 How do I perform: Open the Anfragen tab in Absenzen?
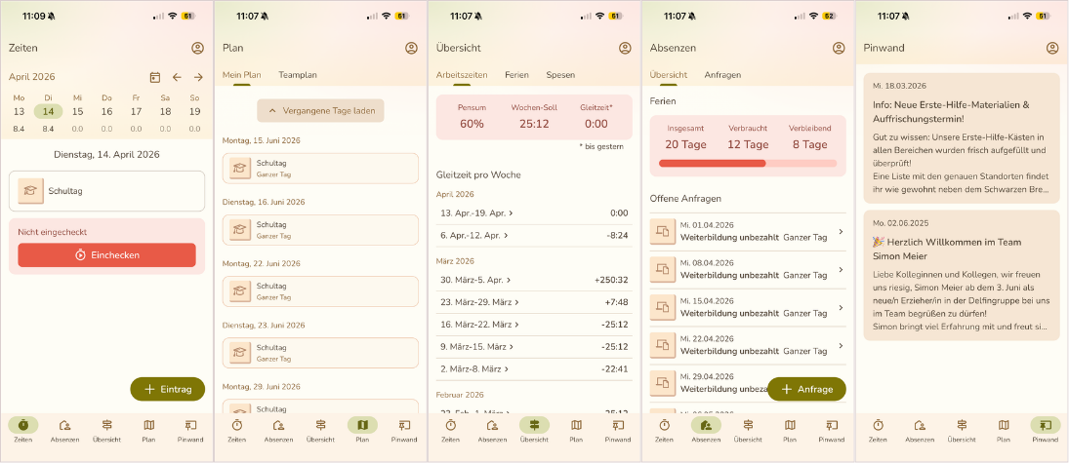[722, 75]
